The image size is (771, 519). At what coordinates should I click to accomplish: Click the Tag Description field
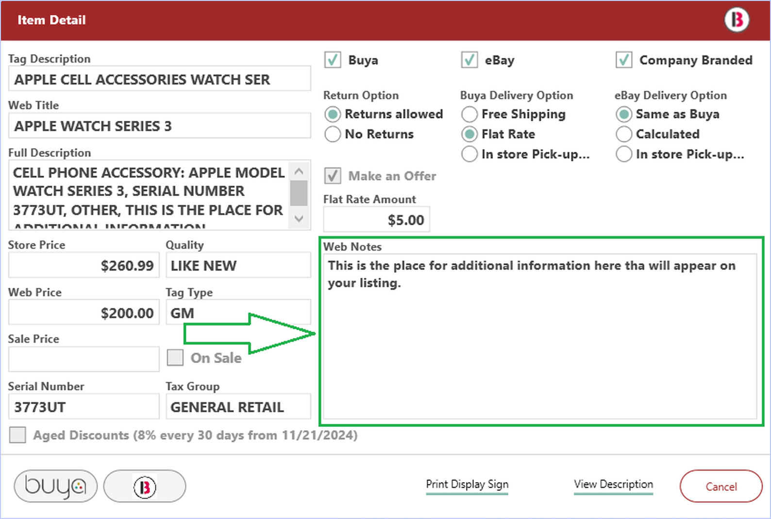[160, 79]
